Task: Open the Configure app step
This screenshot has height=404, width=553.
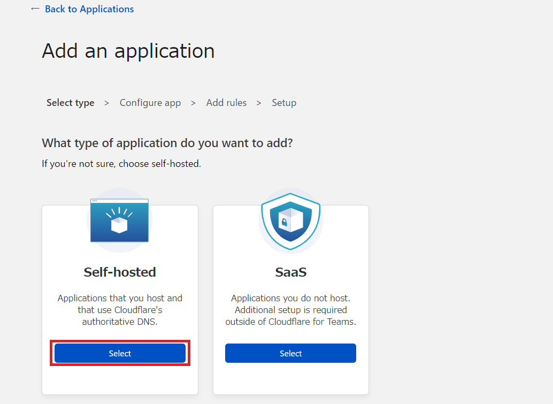Action: pos(150,103)
